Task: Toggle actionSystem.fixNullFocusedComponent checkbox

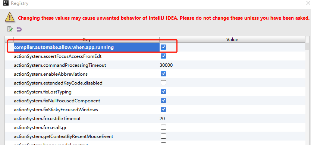Action: click(x=163, y=100)
